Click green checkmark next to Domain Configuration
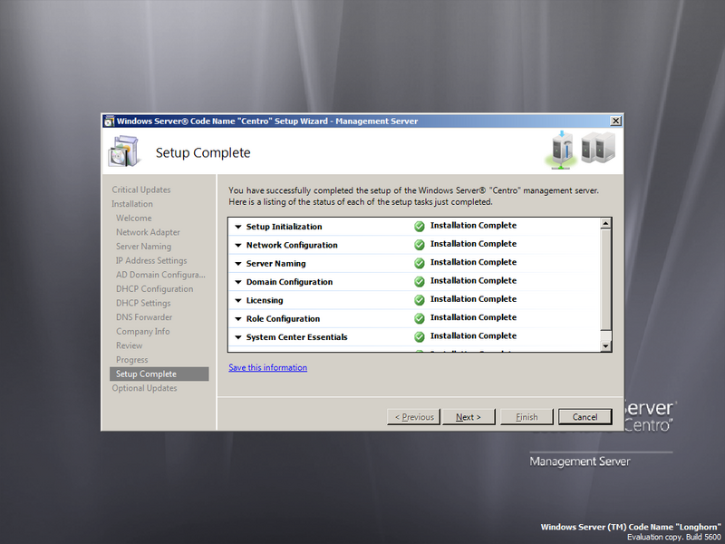 click(x=418, y=281)
